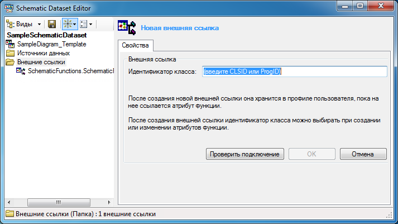Switch to the Свойства tab
This screenshot has width=398, height=224.
click(x=136, y=45)
